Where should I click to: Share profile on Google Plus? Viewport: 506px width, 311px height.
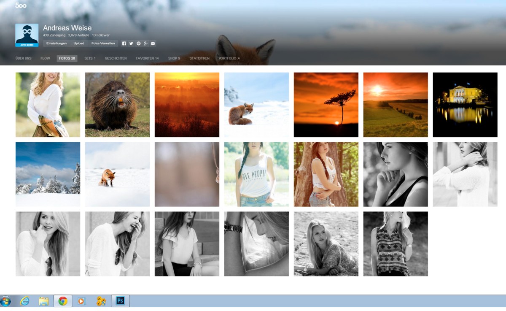pyautogui.click(x=145, y=43)
